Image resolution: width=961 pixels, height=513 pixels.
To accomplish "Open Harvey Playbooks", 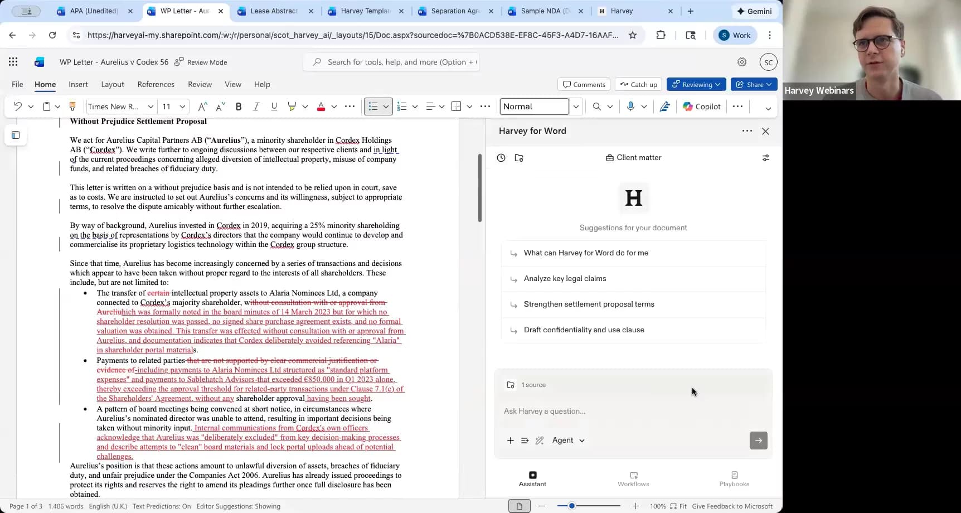I will pyautogui.click(x=734, y=478).
